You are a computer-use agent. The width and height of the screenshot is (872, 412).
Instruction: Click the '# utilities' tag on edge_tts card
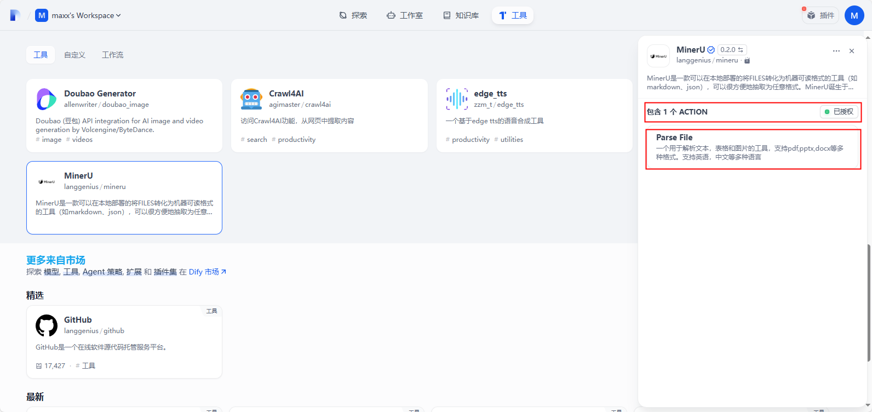[509, 140]
